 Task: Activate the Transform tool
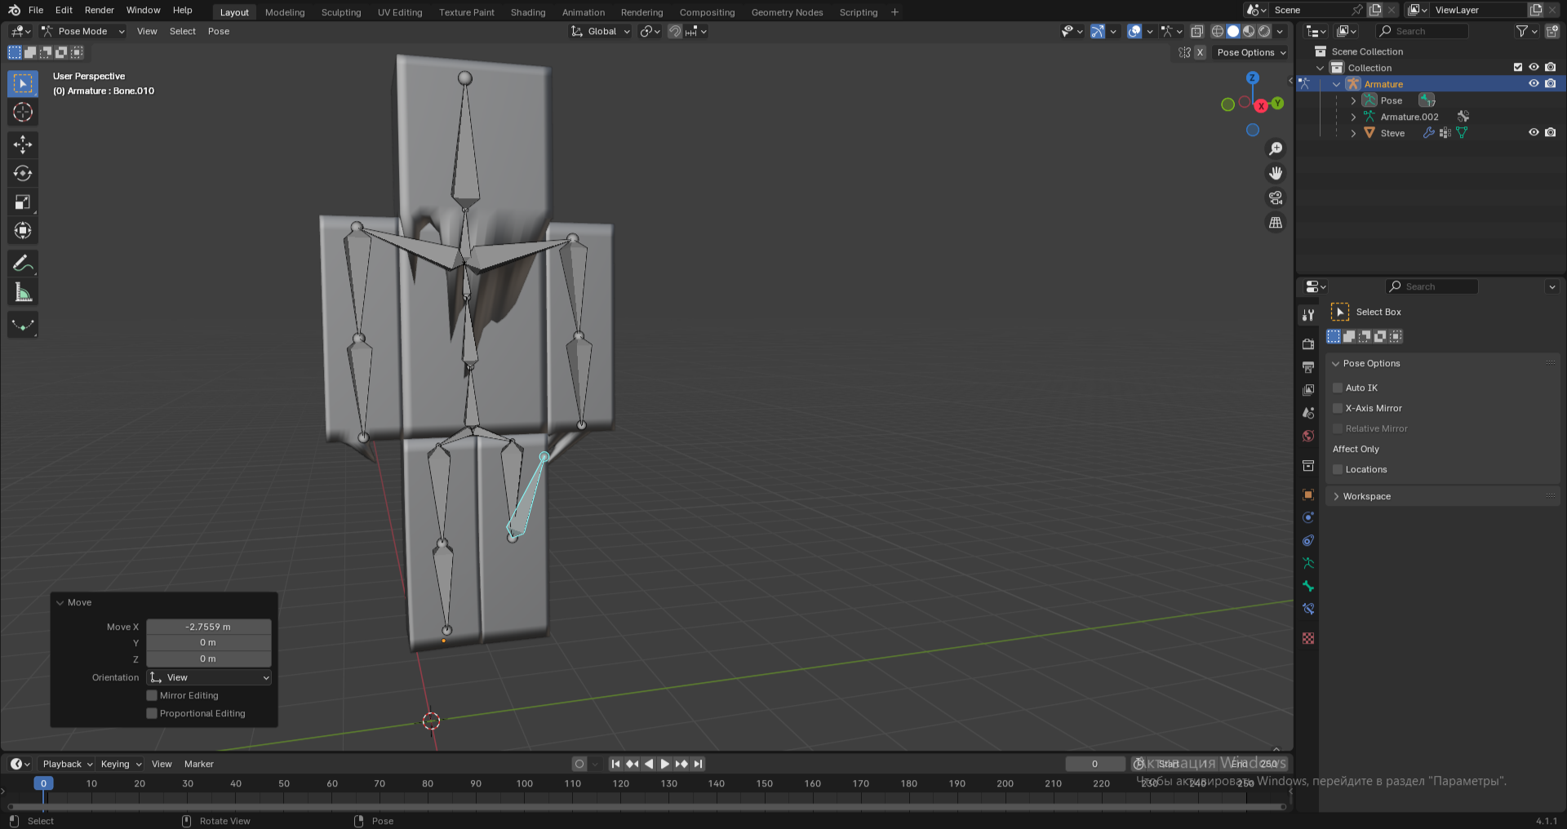point(23,230)
